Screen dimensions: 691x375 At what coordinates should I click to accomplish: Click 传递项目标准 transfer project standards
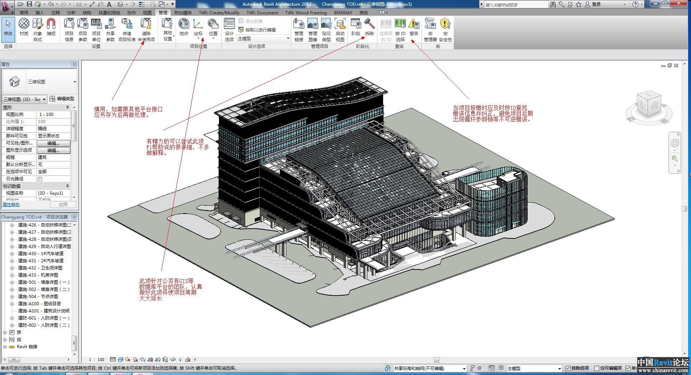127,30
